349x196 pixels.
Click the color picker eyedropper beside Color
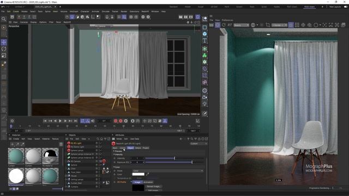tap(147, 174)
